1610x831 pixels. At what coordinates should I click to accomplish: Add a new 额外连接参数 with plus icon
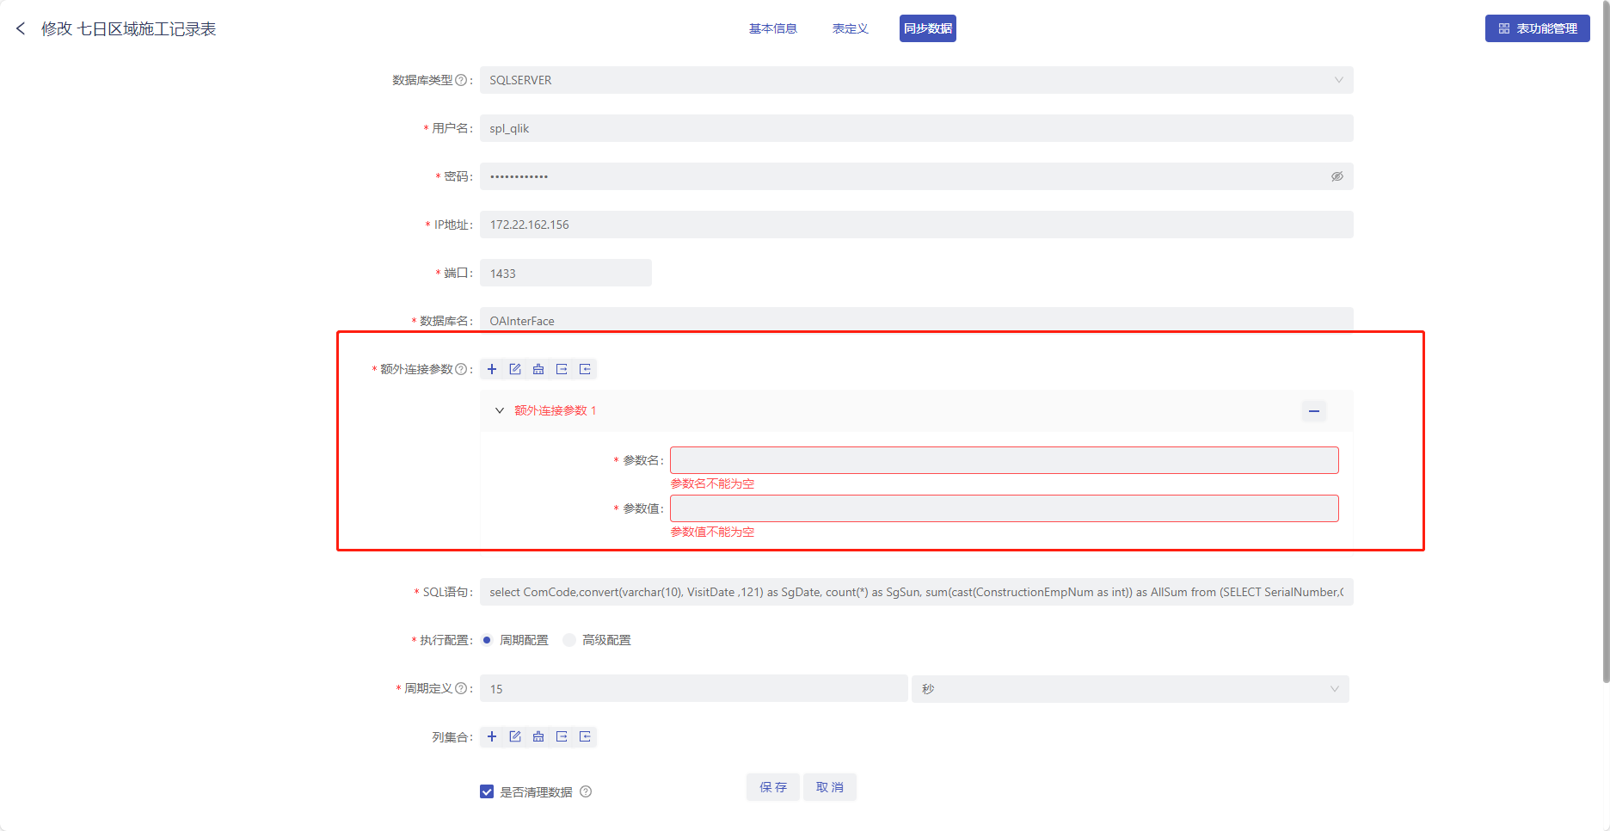(492, 369)
